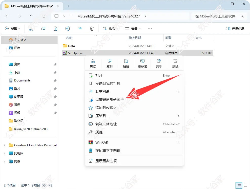Screen dimensions: 250x189
Task: Open 图库 in sidebar
Action: (17, 48)
